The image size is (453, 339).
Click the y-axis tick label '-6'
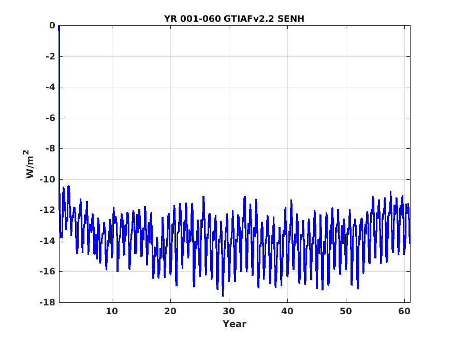(x=50, y=118)
